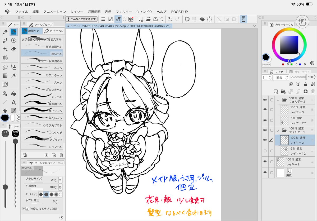Show the hidden レイヤー12 layer
The width and height of the screenshot is (317, 221).
click(x=265, y=151)
